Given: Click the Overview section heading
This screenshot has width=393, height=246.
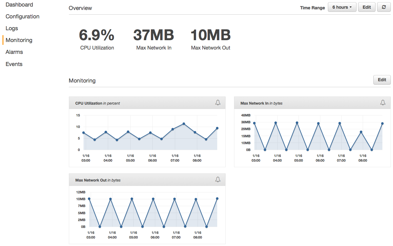Looking at the screenshot, I should point(80,8).
